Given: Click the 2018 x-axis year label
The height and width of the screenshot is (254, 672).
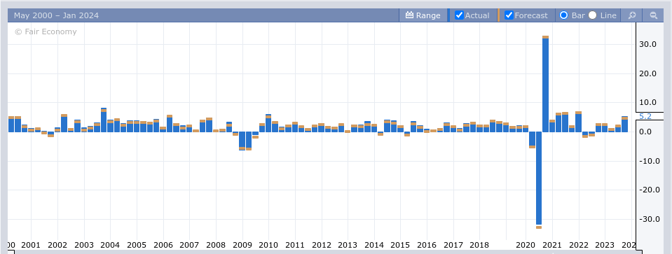Looking at the screenshot, I should (479, 246).
